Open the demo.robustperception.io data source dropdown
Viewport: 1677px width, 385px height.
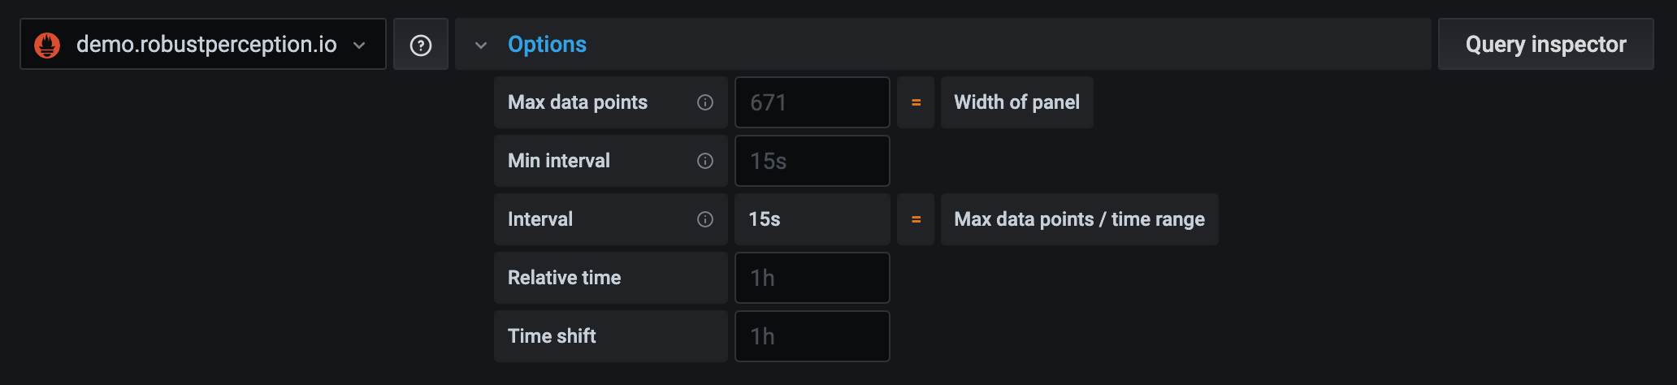pyautogui.click(x=206, y=45)
